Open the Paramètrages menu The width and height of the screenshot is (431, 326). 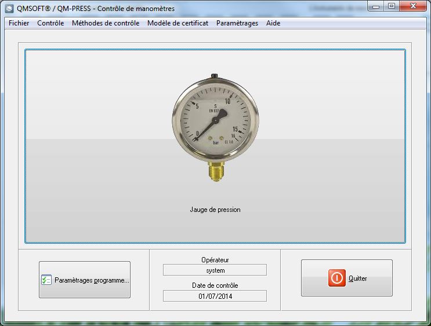tap(237, 23)
